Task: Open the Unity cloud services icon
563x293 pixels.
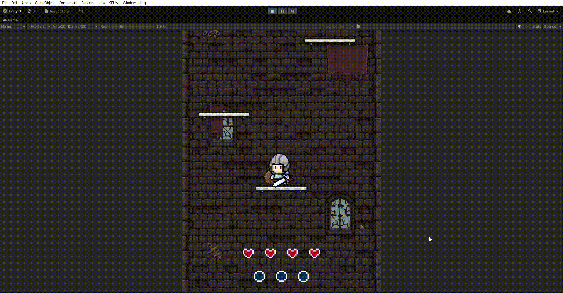Action: (x=509, y=11)
